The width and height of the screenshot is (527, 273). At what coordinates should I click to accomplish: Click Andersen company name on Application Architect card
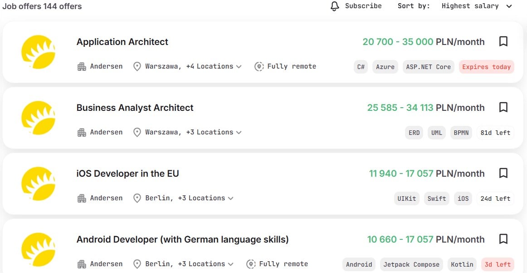pyautogui.click(x=106, y=66)
